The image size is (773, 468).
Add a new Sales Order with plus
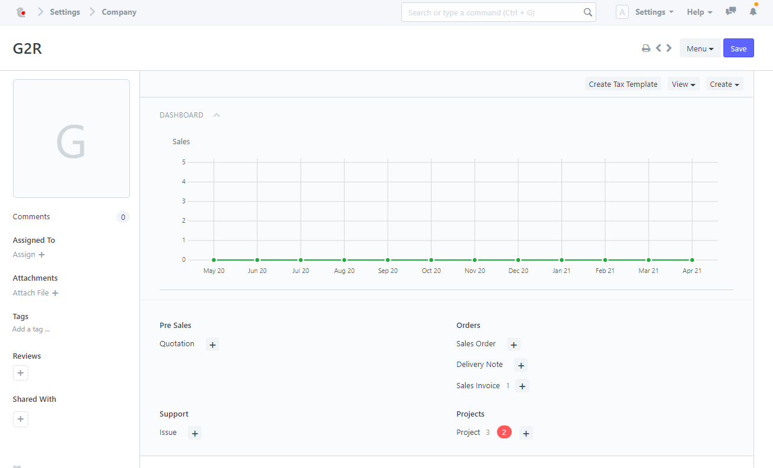tap(514, 344)
